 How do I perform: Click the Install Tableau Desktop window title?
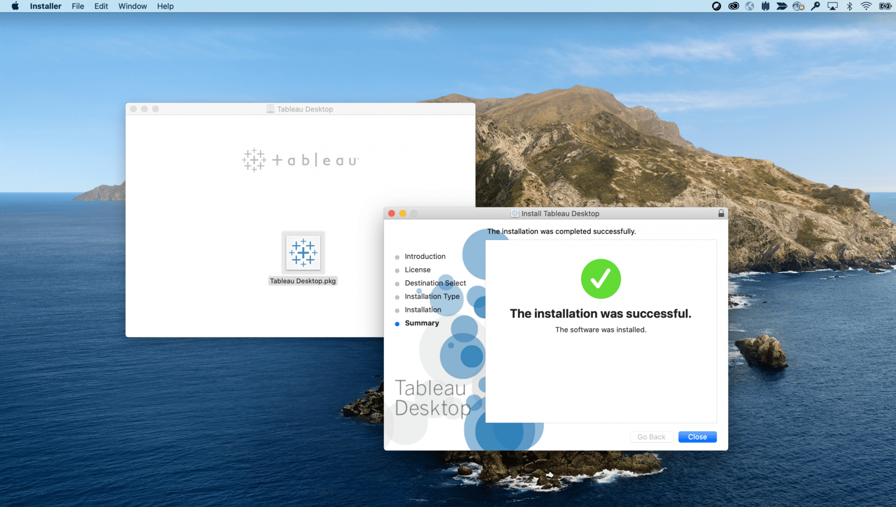(560, 213)
